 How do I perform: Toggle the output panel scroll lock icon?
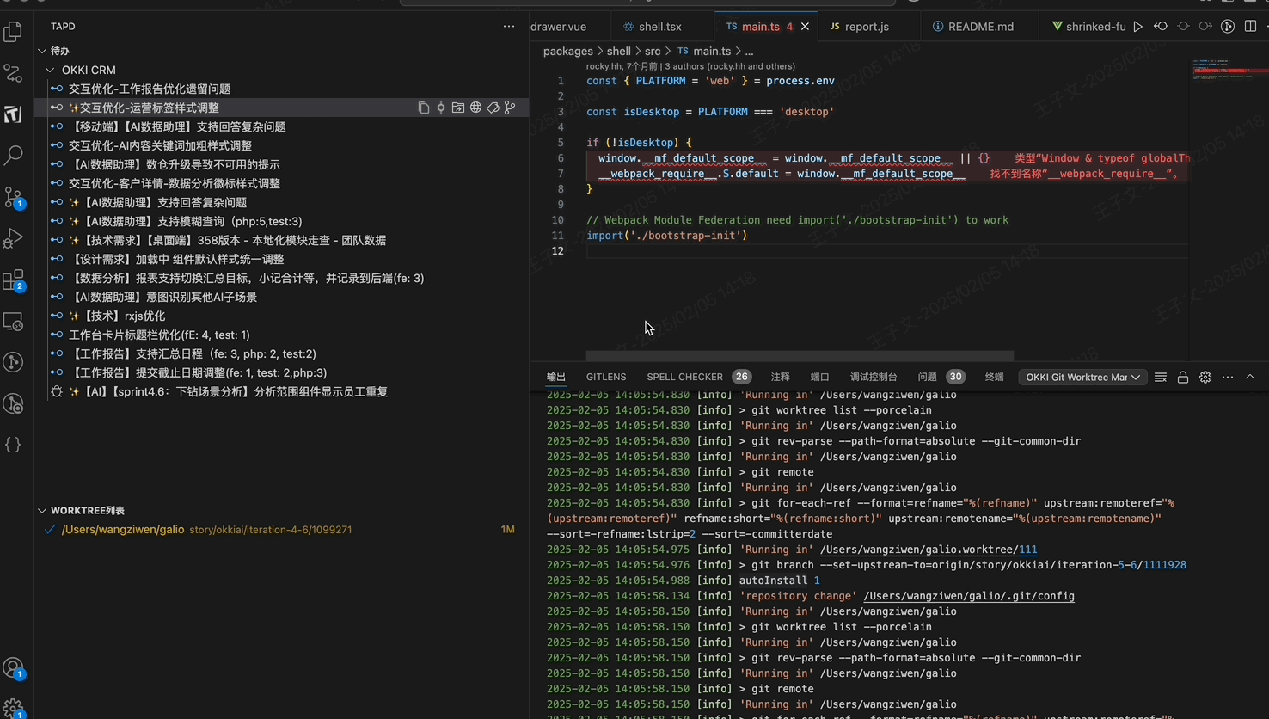point(1183,377)
